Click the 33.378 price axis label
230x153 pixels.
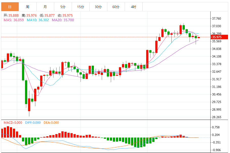pyautogui.click(x=217, y=64)
